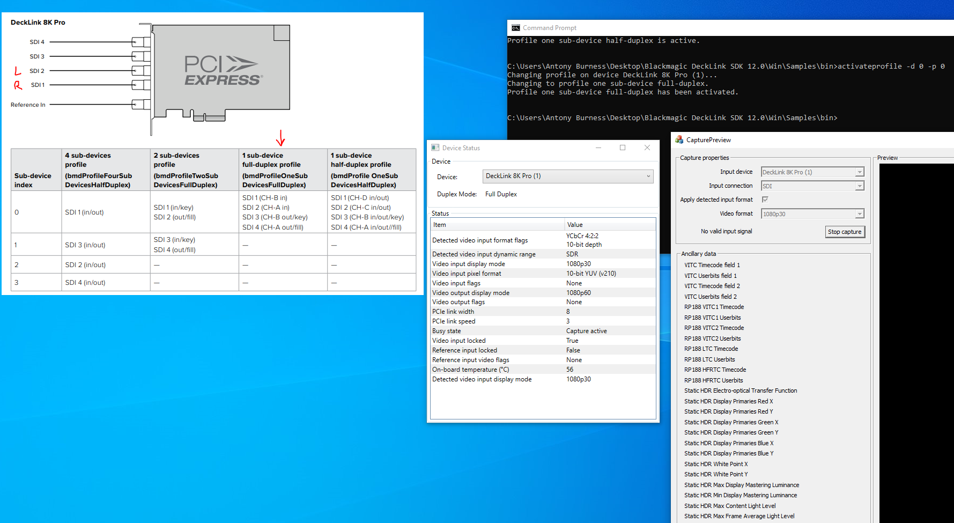Toggle Apply detected input format checkbox

coord(765,200)
